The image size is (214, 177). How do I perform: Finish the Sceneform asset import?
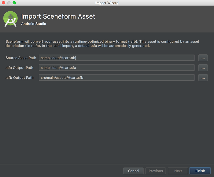coord(200,171)
